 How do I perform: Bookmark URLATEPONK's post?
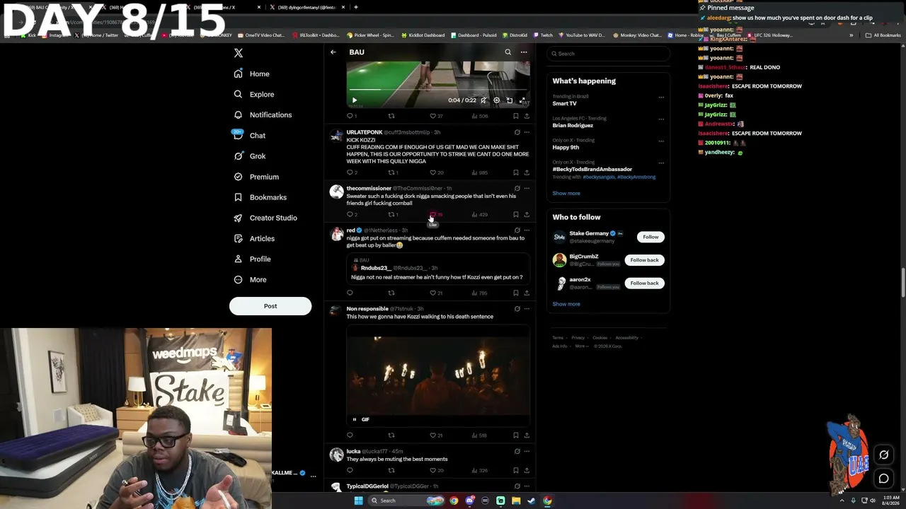point(515,172)
